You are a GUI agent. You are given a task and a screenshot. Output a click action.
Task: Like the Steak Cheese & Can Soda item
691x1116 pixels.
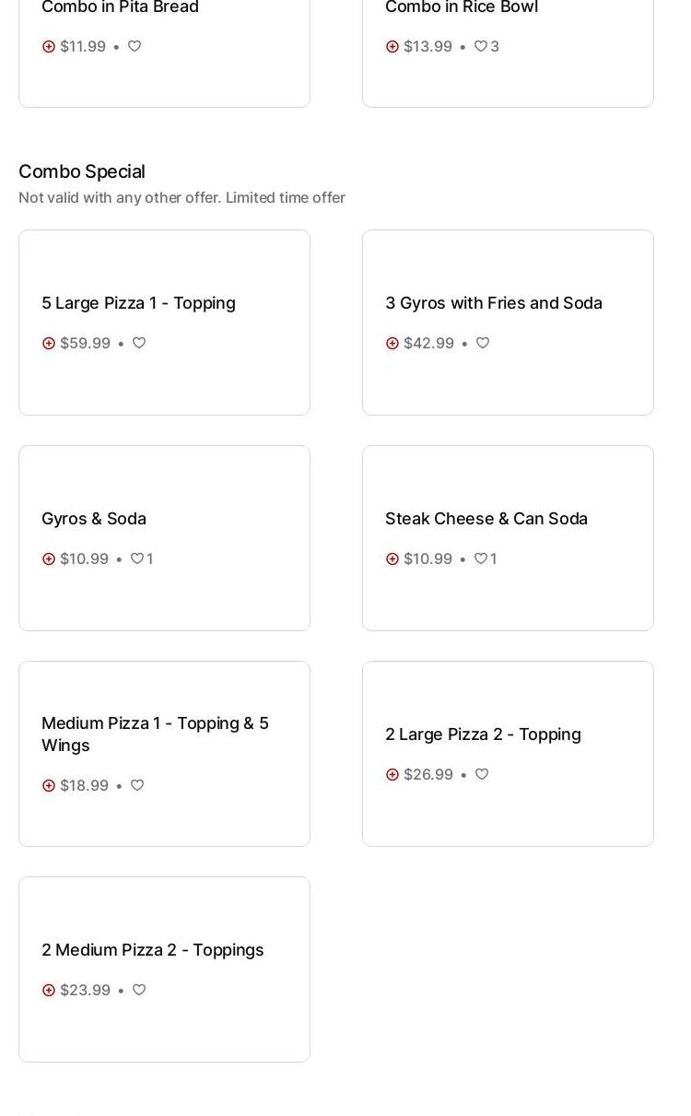pos(481,558)
